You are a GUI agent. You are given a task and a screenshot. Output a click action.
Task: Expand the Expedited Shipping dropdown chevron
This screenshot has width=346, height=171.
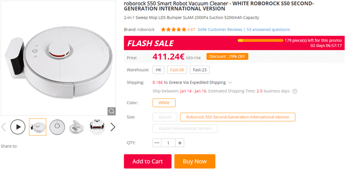230,83
